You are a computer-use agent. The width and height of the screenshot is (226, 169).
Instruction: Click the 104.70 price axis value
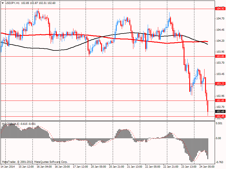click(x=220, y=19)
